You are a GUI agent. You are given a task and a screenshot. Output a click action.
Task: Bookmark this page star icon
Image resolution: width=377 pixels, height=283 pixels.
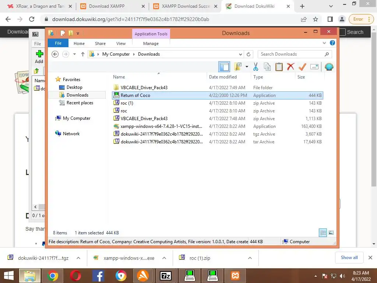tap(316, 19)
